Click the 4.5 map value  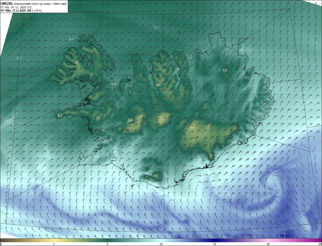(x=247, y=78)
